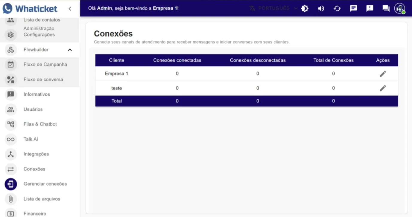Image resolution: width=412 pixels, height=217 pixels.
Task: Open Filas & Chatbot
Action: 40,124
